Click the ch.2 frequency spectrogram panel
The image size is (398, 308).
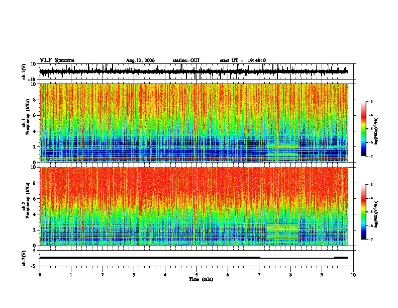pos(194,206)
